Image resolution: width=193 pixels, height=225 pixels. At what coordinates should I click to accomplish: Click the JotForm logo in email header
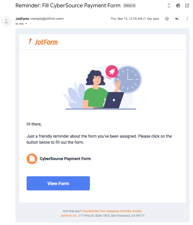tap(43, 42)
